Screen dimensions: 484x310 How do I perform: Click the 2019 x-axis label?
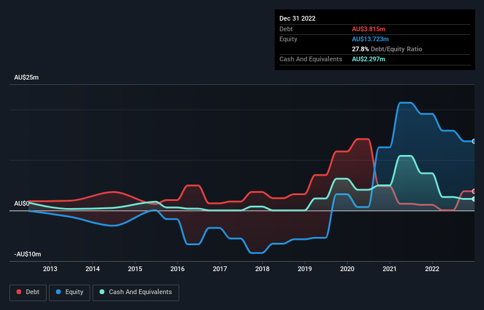[305, 269]
